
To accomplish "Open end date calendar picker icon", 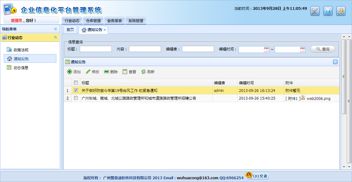I will 302,49.
